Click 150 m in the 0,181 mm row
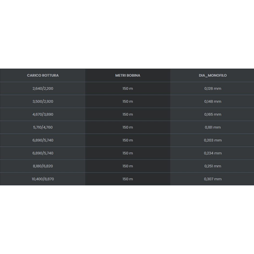Image resolution: width=254 pixels, height=254 pixels. point(128,128)
